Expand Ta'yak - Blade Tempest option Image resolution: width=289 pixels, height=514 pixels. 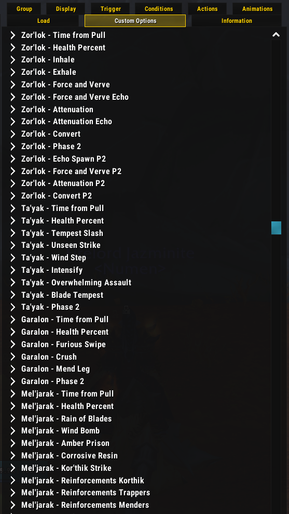pos(13,295)
